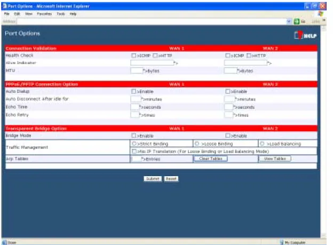Viewport: 333px width, 245px height.
Task: Click the green Go arrow icon
Action: click(x=297, y=21)
